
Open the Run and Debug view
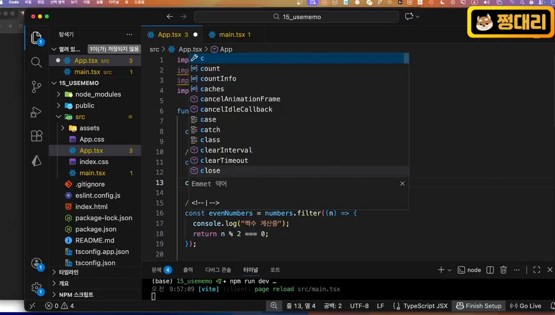point(36,111)
